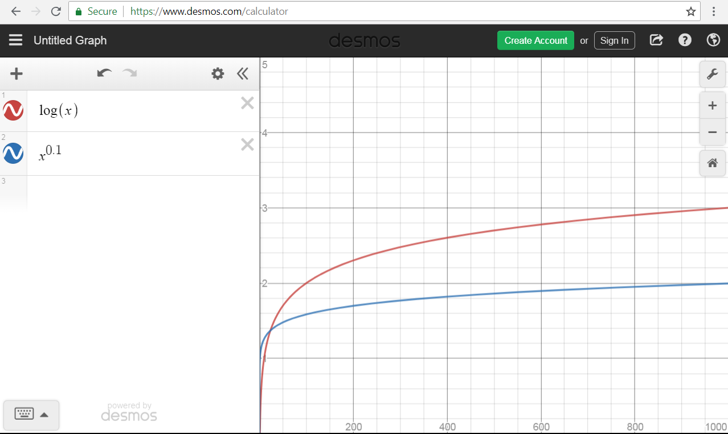
Task: Delete the log(x) expression
Action: click(x=247, y=103)
